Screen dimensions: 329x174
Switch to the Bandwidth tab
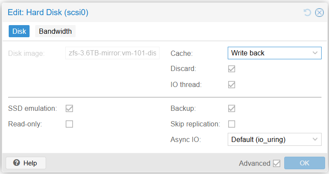tap(56, 31)
